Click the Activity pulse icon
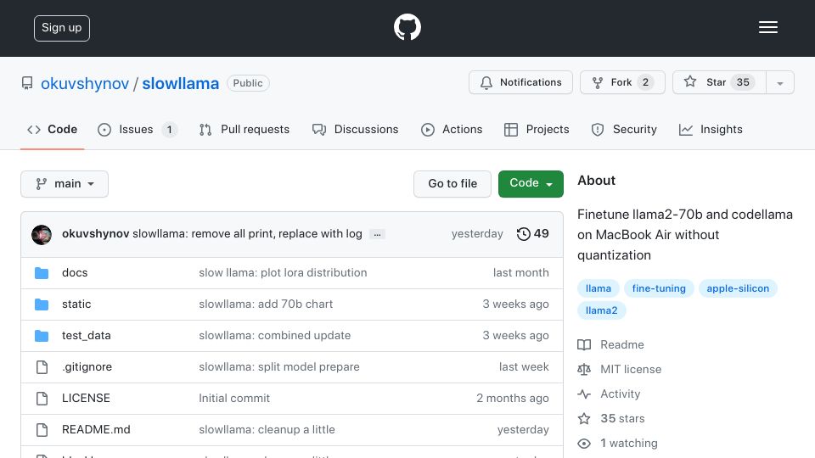815x458 pixels. (x=584, y=394)
